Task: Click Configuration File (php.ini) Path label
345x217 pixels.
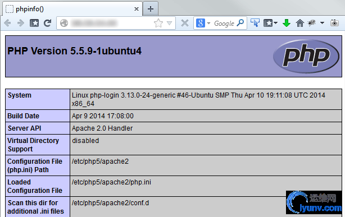Action: [35, 165]
